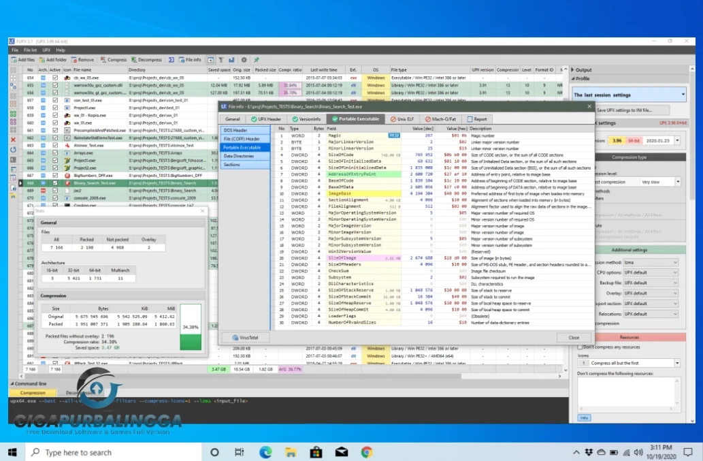Screen dimensions: 703x461
Task: Open the last session settings profile dropdown
Action: coord(630,95)
